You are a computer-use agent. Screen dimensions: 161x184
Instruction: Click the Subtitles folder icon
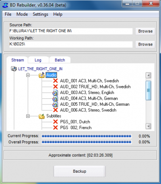pyautogui.click(x=41, y=116)
